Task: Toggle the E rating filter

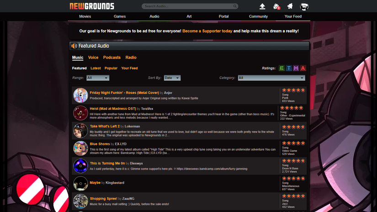Action: 281,68
